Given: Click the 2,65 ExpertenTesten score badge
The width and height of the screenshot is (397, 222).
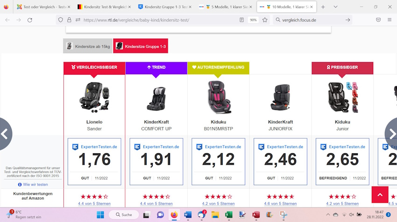Looking at the screenshot, I should click(342, 162).
